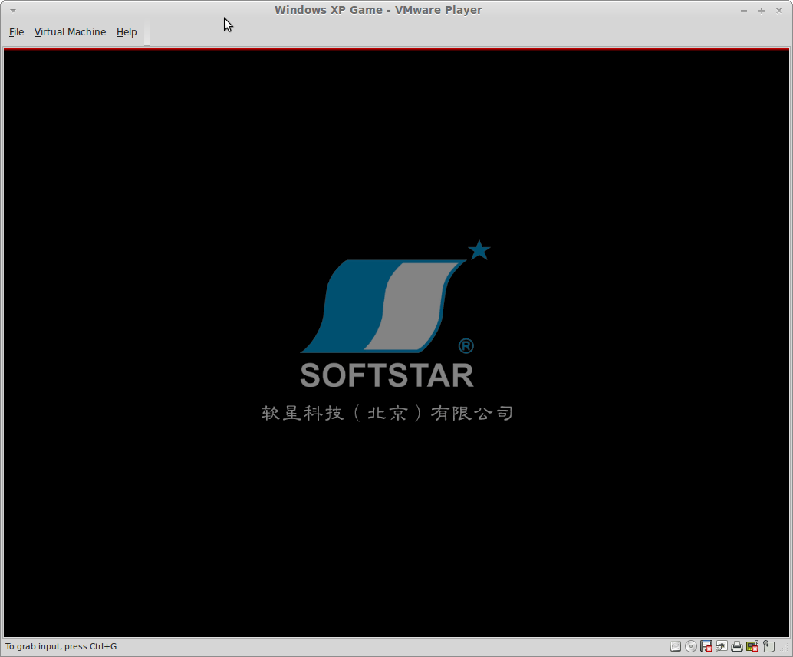This screenshot has width=793, height=657.
Task: Minimize the VMware Player window
Action: 743,11
